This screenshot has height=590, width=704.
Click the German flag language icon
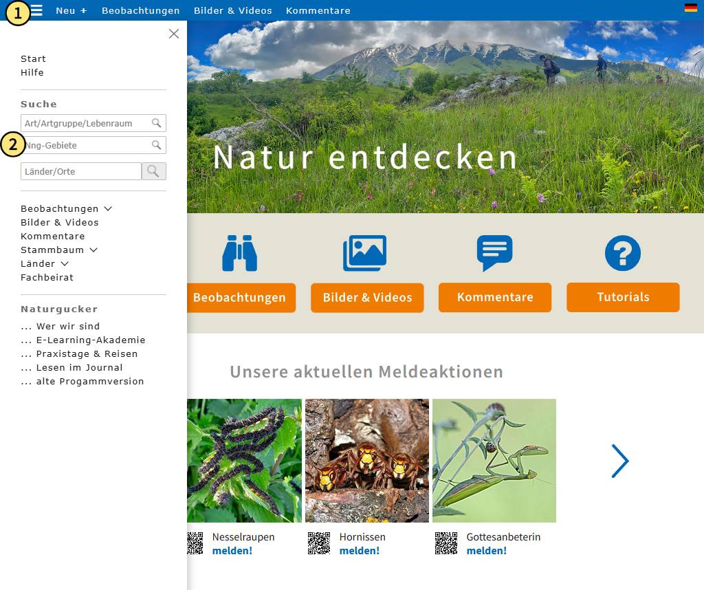pos(690,8)
